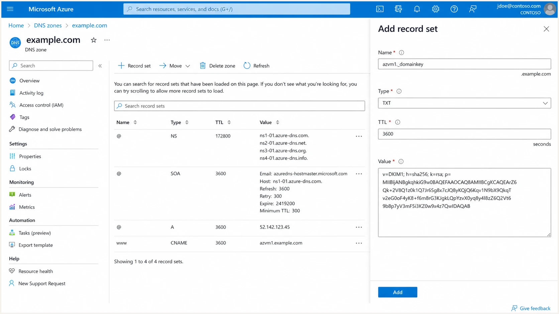Click the TTL field showing 3600
The image size is (559, 314).
(464, 134)
